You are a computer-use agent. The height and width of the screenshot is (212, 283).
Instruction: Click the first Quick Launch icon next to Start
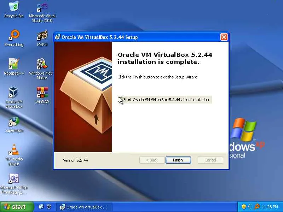click(41, 207)
